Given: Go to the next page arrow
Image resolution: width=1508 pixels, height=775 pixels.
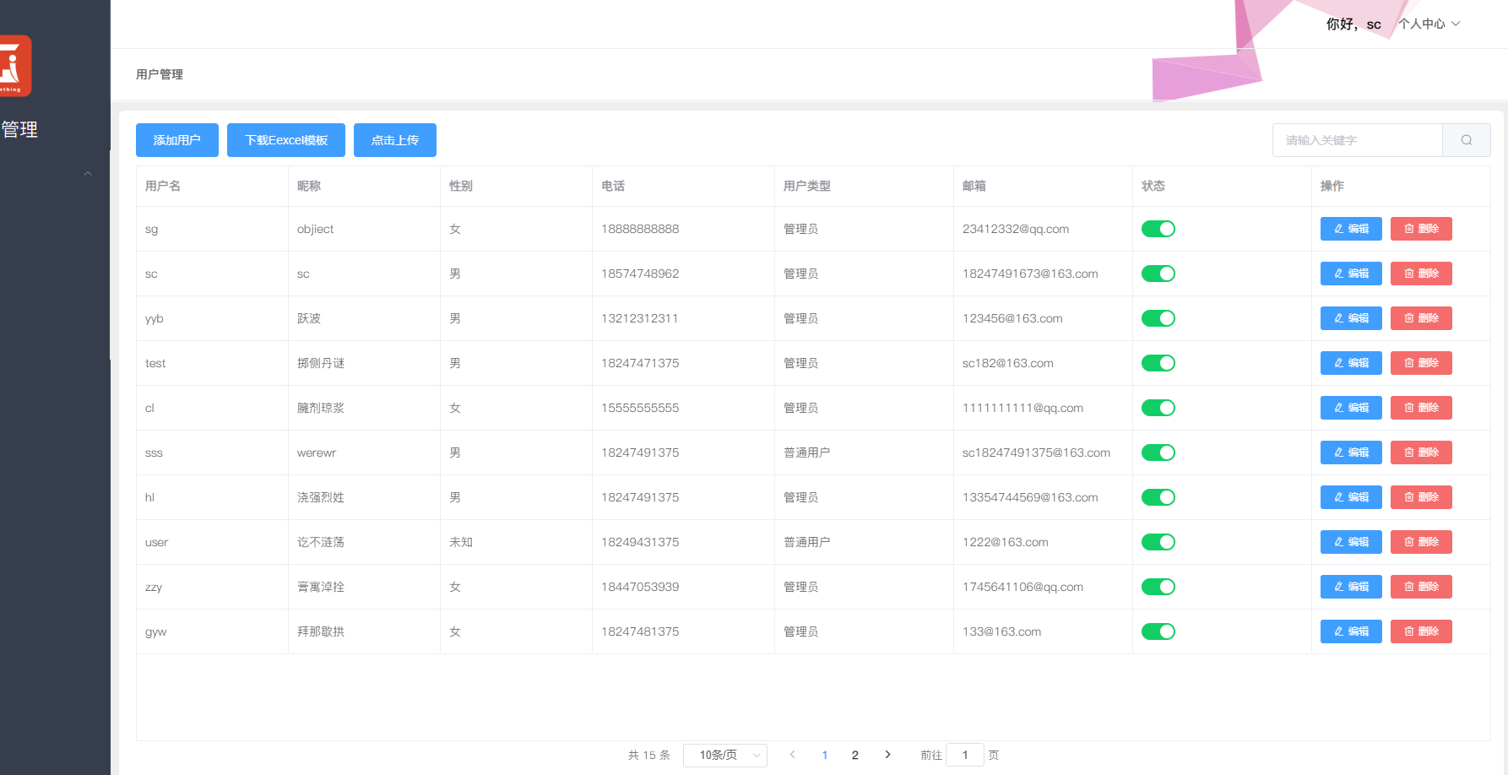Looking at the screenshot, I should click(887, 755).
